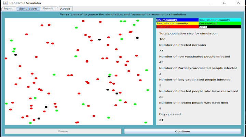This screenshot has width=246, height=137.
Task: Click the days passed value '21'
Action: (161, 120)
